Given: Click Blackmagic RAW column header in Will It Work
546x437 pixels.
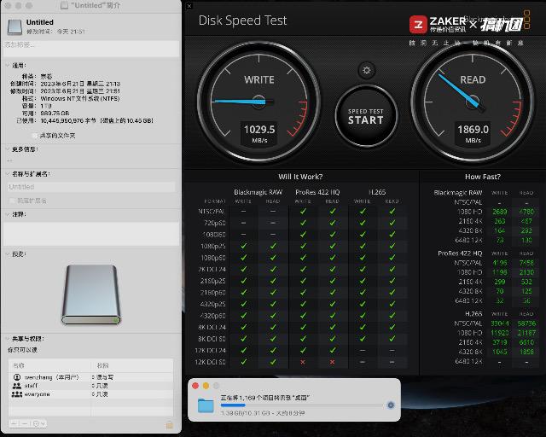Looking at the screenshot, I should click(x=258, y=192).
